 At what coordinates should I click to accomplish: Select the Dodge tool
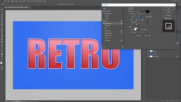pyautogui.click(x=2, y=42)
